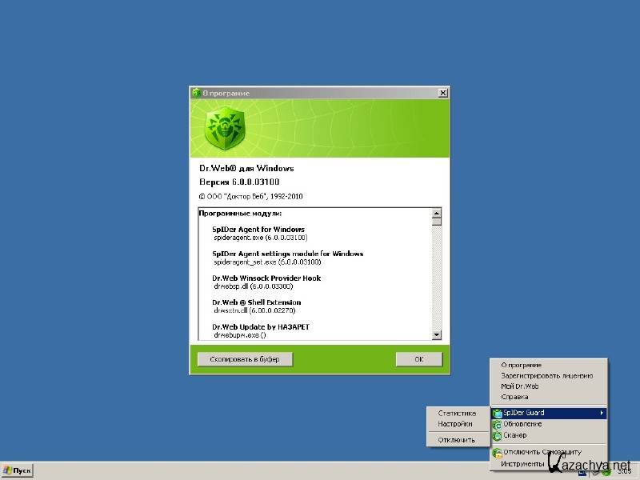The height and width of the screenshot is (480, 640).
Task: Click the Сканер scanner icon
Action: [x=497, y=435]
